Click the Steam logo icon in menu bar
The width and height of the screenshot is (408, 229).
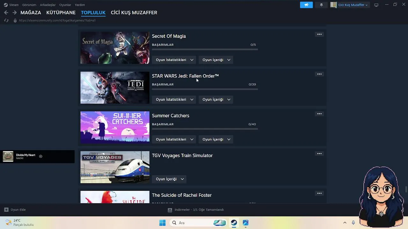(6, 5)
